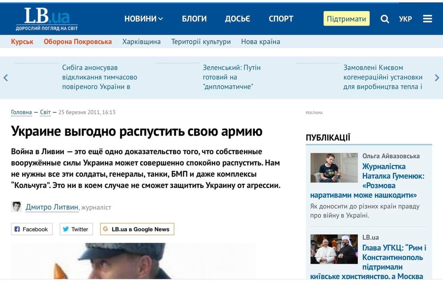443x284 pixels.
Task: Open the ДОСЬЄ section
Action: 238,19
